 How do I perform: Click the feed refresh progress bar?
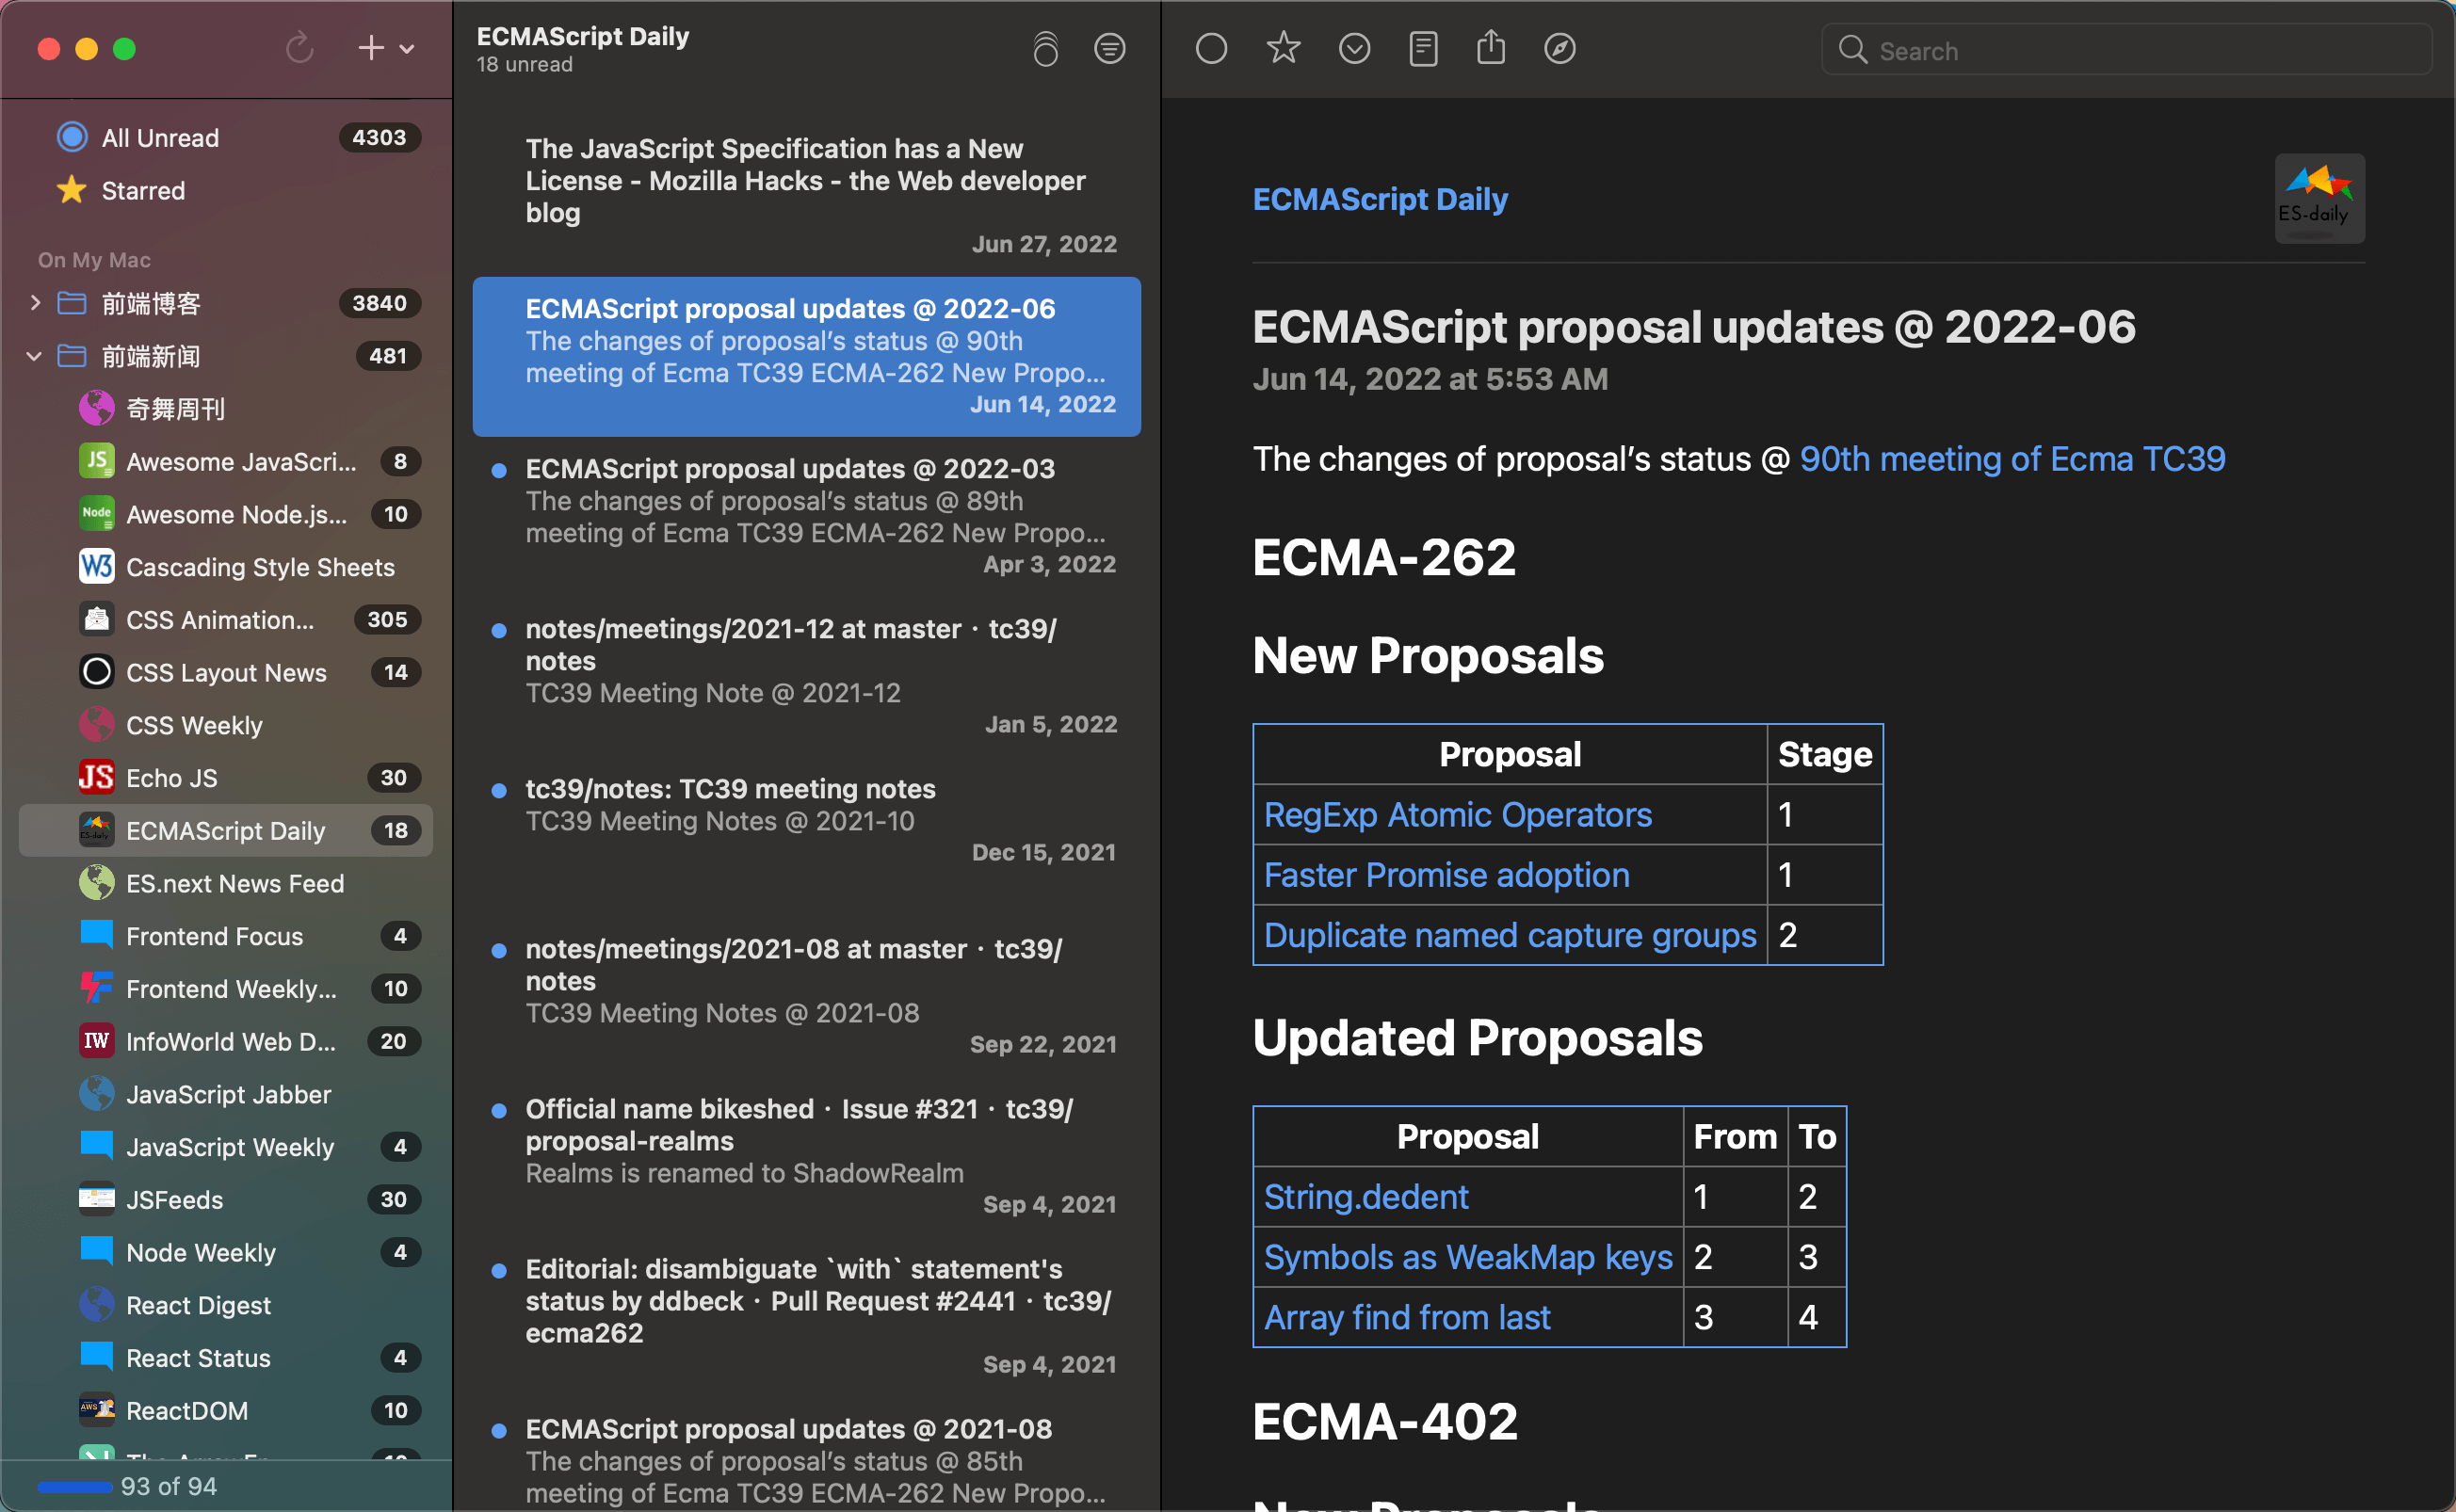pos(75,1486)
